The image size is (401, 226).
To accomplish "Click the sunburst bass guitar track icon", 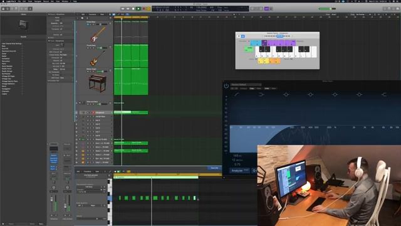I will [x=98, y=58].
